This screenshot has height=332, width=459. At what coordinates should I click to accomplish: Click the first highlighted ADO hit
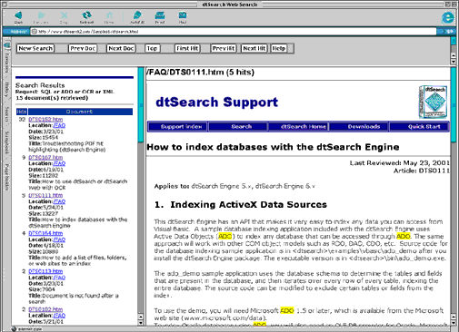pyautogui.click(x=225, y=236)
